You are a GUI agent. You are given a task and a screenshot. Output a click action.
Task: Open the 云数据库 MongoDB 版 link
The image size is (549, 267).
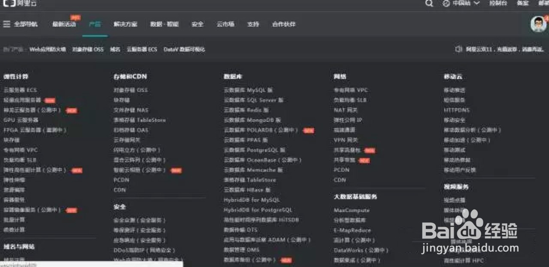pos(253,120)
